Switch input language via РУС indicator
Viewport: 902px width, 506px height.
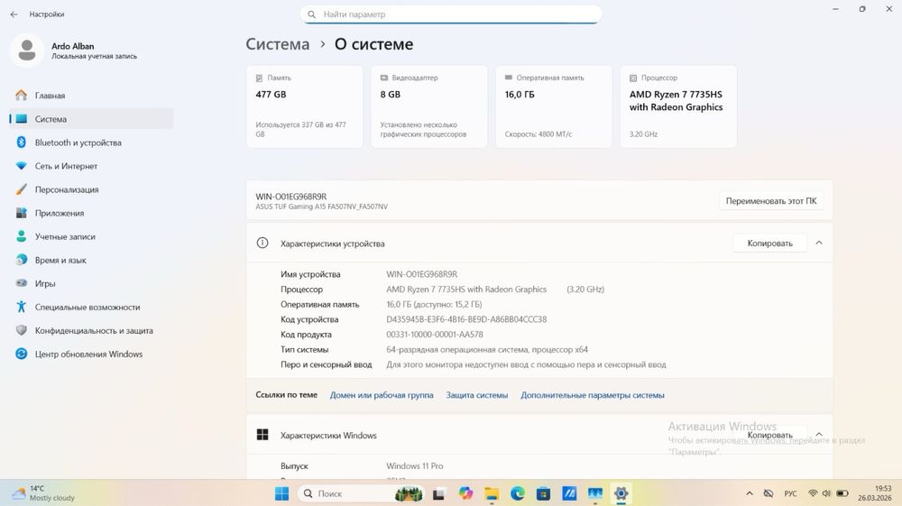pos(790,493)
